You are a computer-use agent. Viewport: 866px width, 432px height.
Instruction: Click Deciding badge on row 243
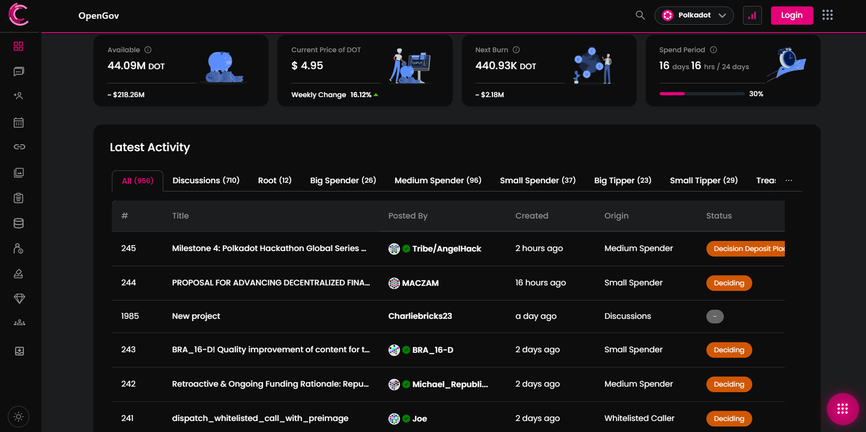click(729, 350)
